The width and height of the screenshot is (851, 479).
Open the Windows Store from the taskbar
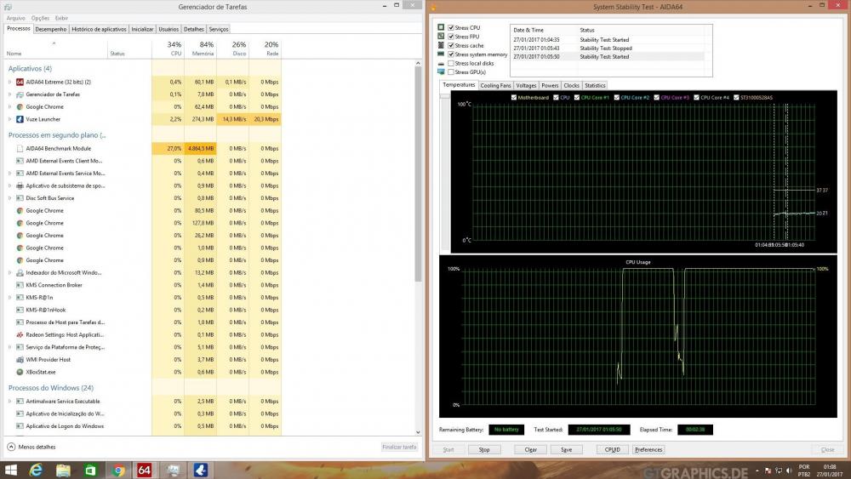point(90,470)
